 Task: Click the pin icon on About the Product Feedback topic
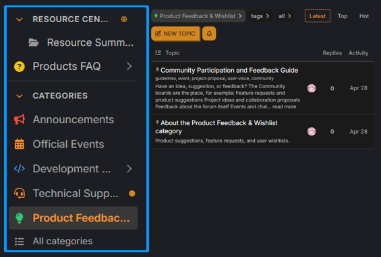click(x=157, y=122)
